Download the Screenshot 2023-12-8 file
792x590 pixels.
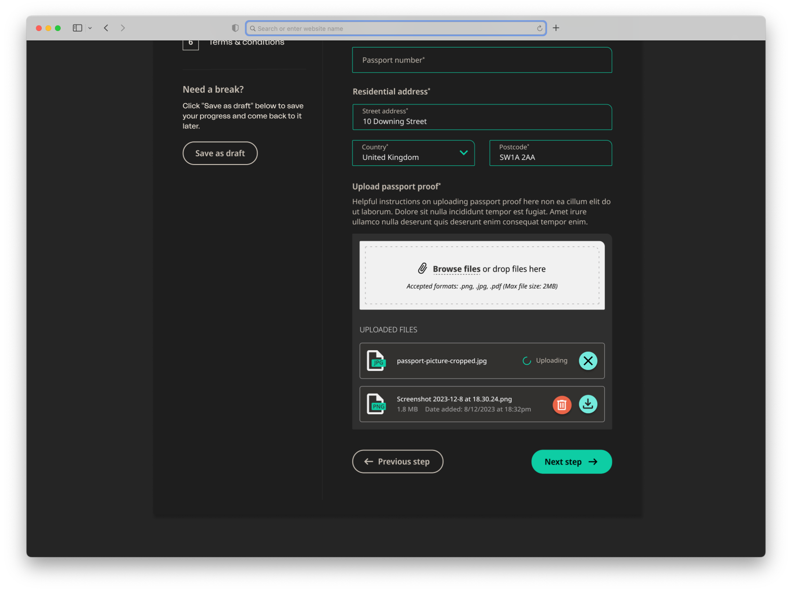click(x=588, y=404)
